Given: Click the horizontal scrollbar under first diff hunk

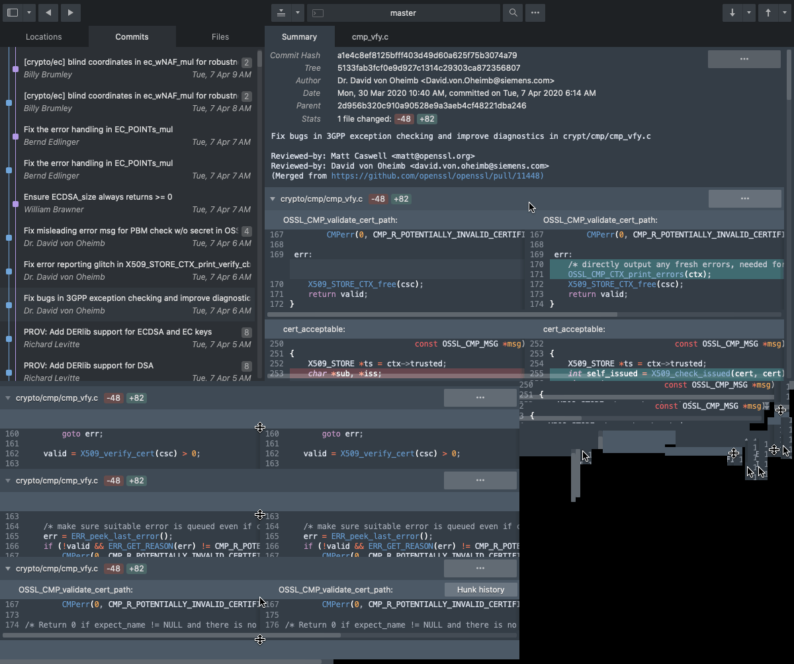Looking at the screenshot, I should (442, 315).
